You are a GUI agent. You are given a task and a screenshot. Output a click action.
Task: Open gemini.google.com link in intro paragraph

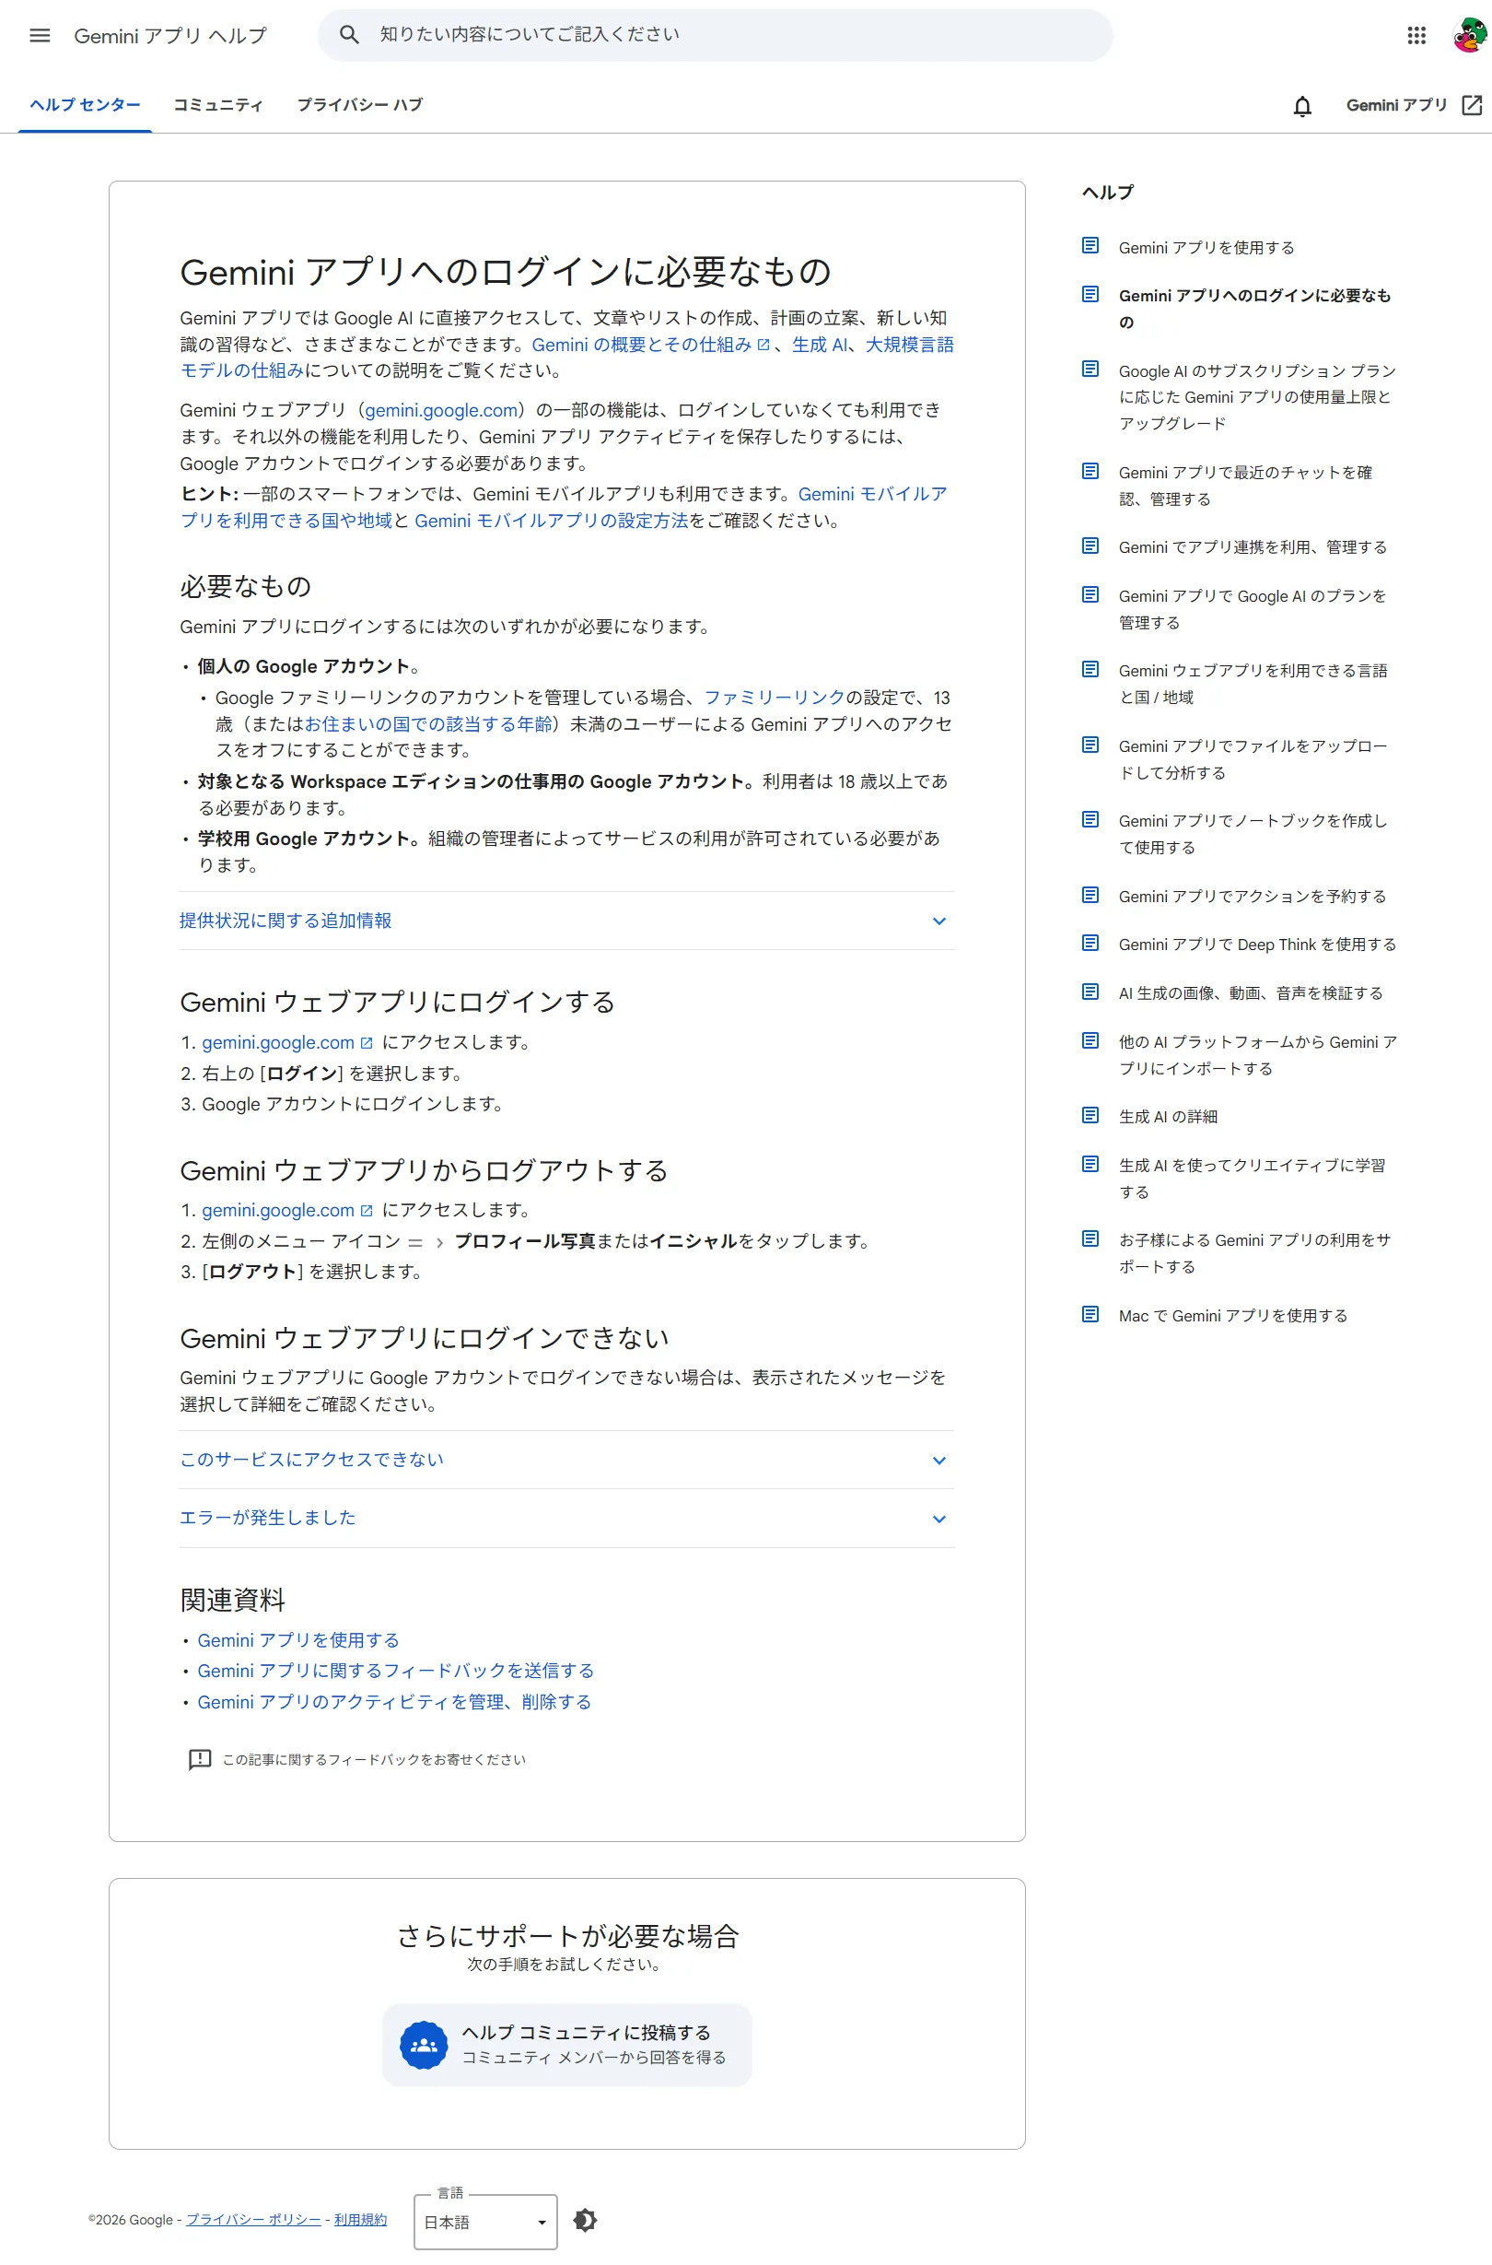tap(441, 410)
